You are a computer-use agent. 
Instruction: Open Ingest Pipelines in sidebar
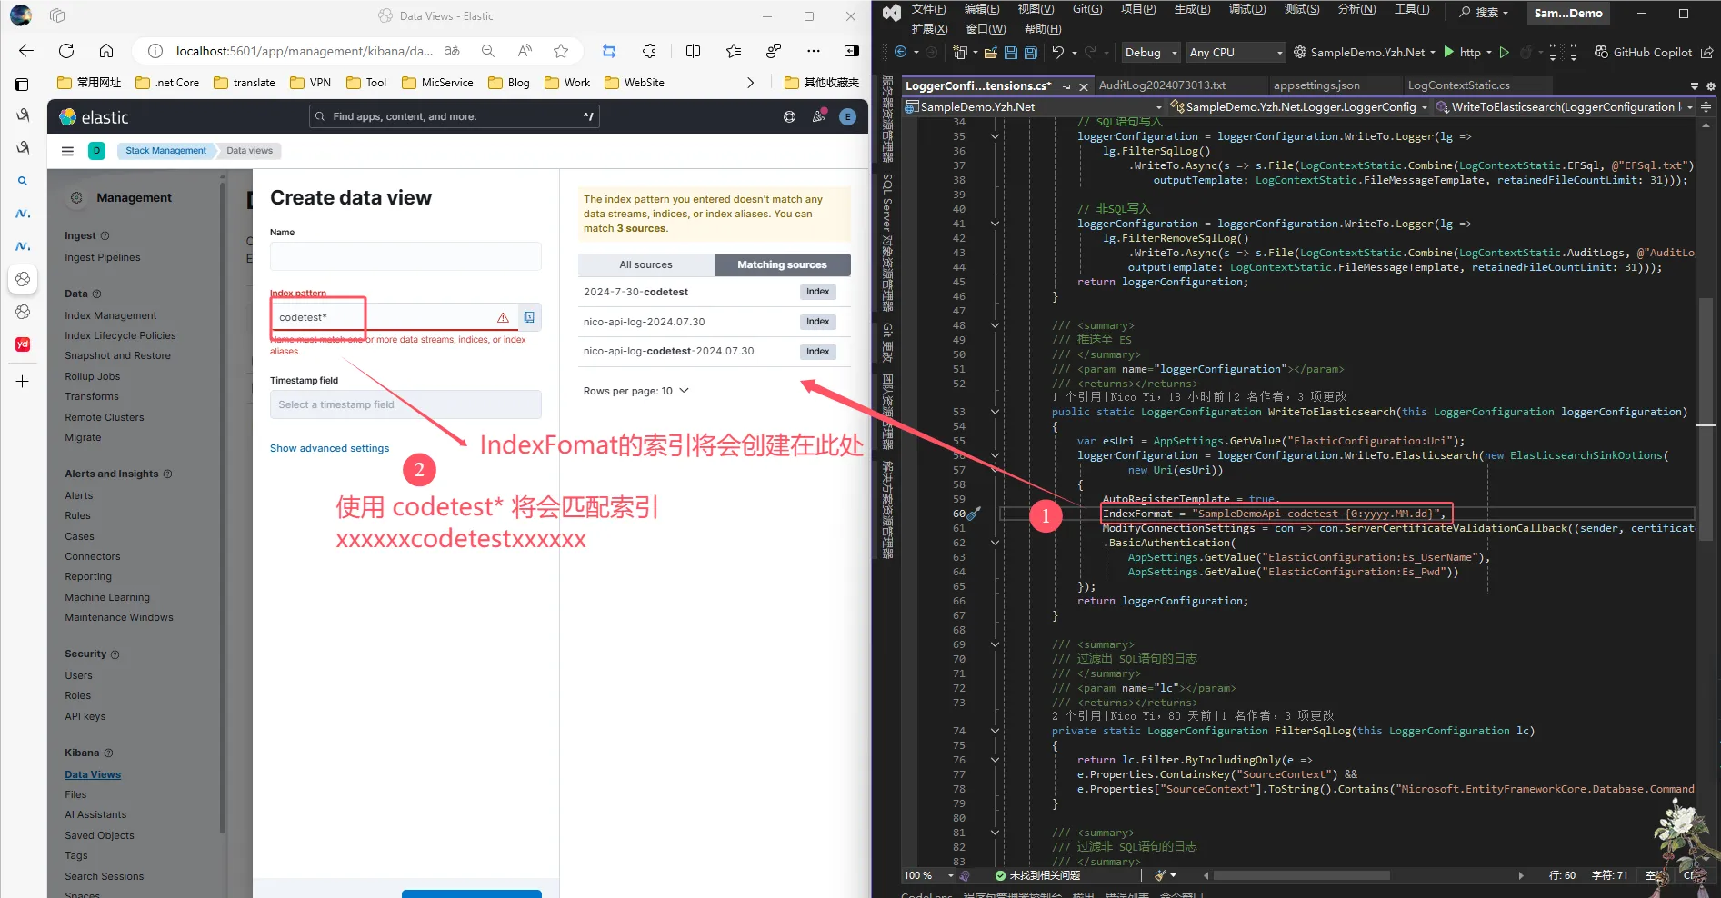coord(103,257)
